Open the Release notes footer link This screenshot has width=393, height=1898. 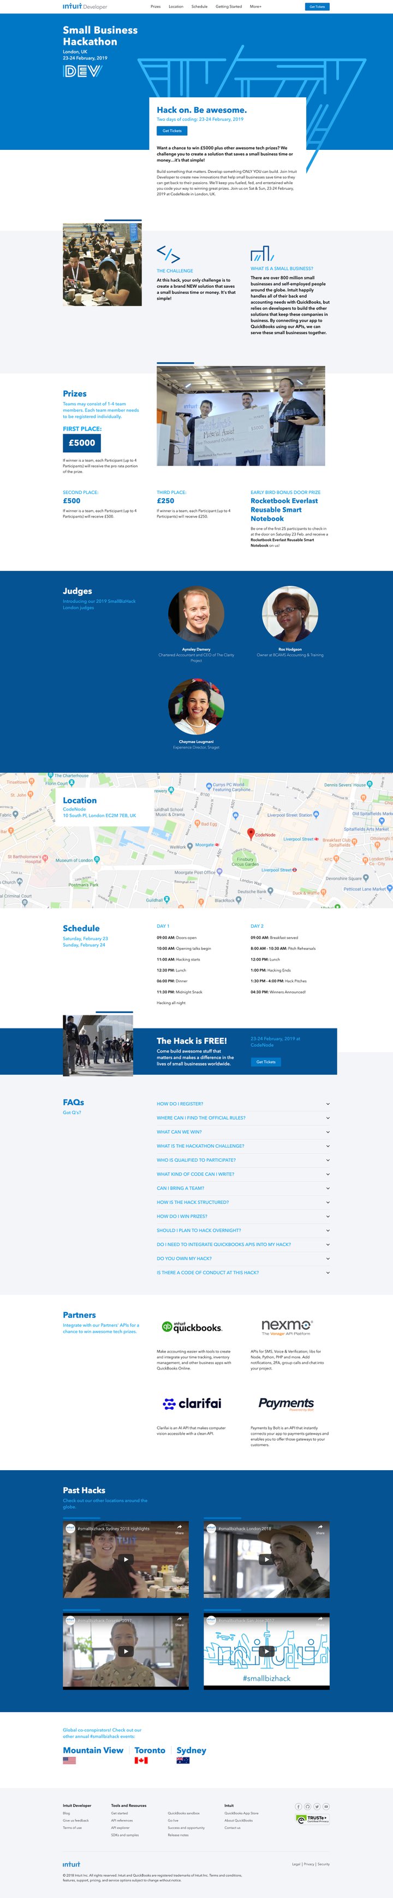click(x=178, y=1836)
